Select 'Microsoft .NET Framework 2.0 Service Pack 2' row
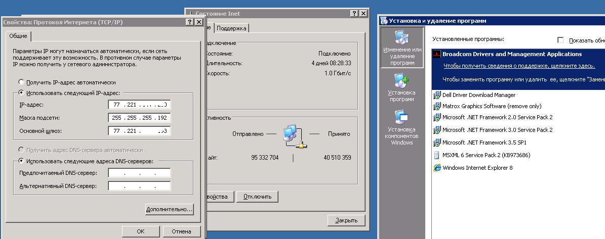The width and height of the screenshot is (605, 239). [497, 117]
